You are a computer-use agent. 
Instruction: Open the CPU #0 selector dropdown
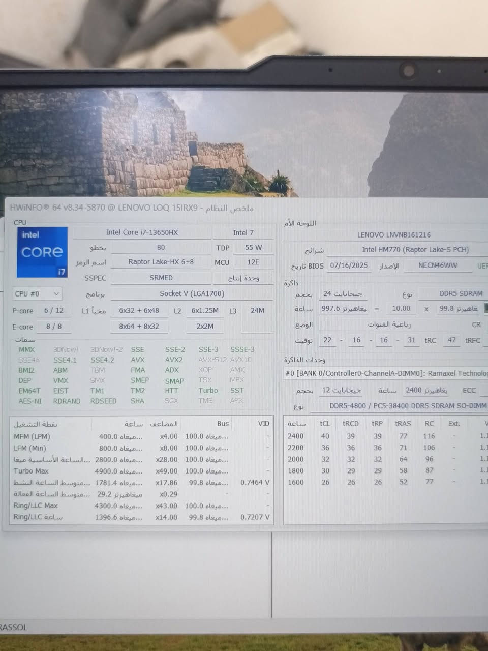point(38,294)
